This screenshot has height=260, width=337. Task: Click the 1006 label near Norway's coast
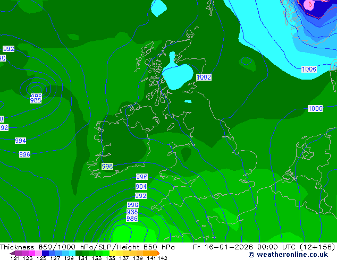[x=309, y=70]
